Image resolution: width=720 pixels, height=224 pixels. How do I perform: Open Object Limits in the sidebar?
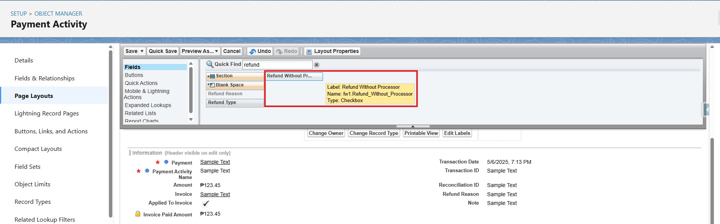[x=32, y=184]
